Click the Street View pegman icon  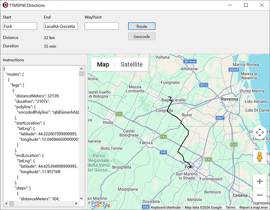pos(259,157)
